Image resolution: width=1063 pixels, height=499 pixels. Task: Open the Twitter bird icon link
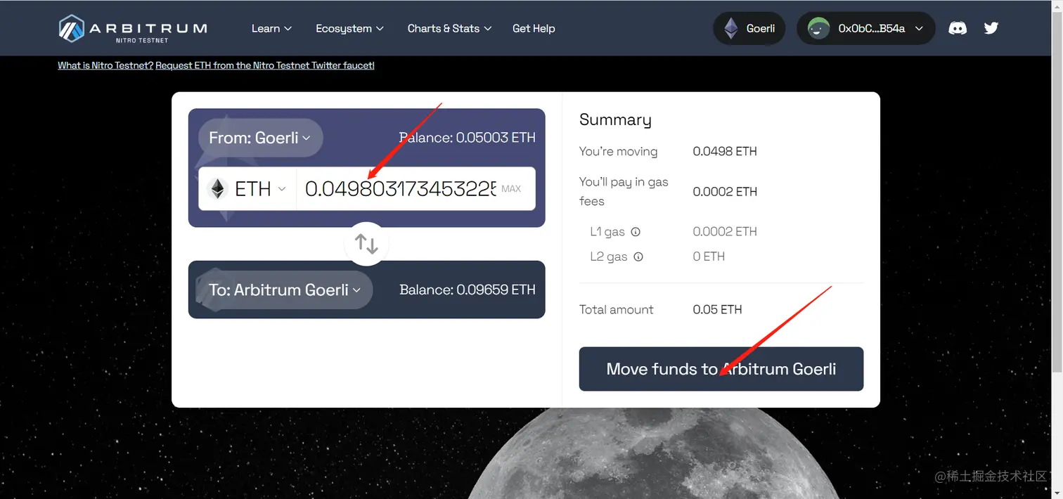point(991,28)
